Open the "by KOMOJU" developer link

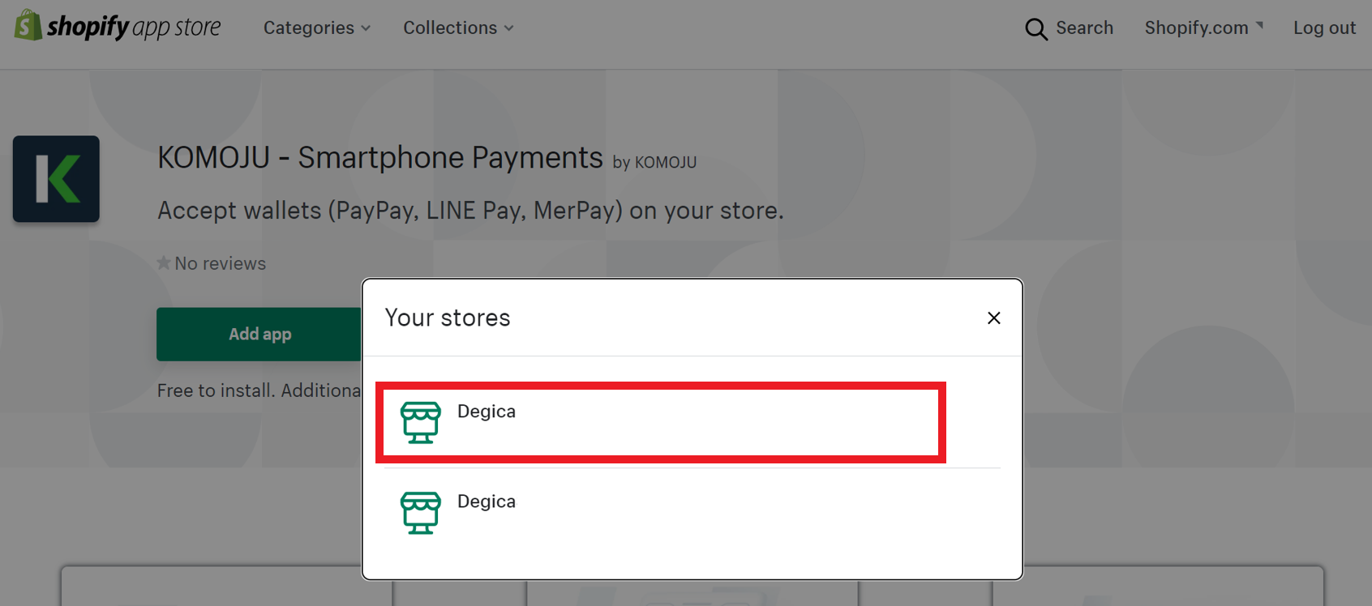654,162
